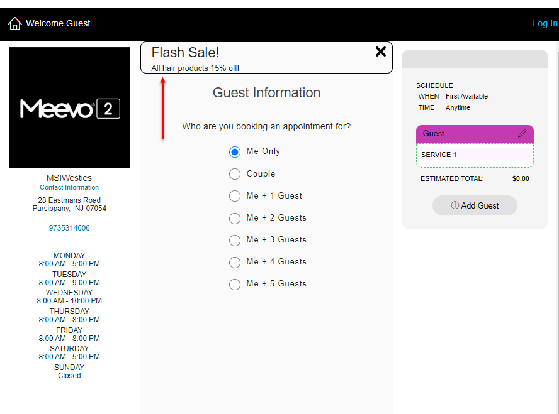Pick Me + 5 Guests option
Viewport: 559px width, 414px height.
point(235,284)
